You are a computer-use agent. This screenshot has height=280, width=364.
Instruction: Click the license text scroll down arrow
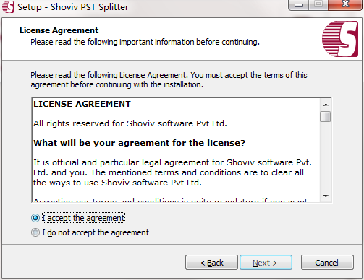pyautogui.click(x=326, y=196)
